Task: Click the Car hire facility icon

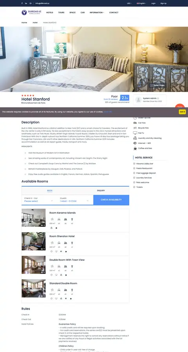Action: (135, 123)
